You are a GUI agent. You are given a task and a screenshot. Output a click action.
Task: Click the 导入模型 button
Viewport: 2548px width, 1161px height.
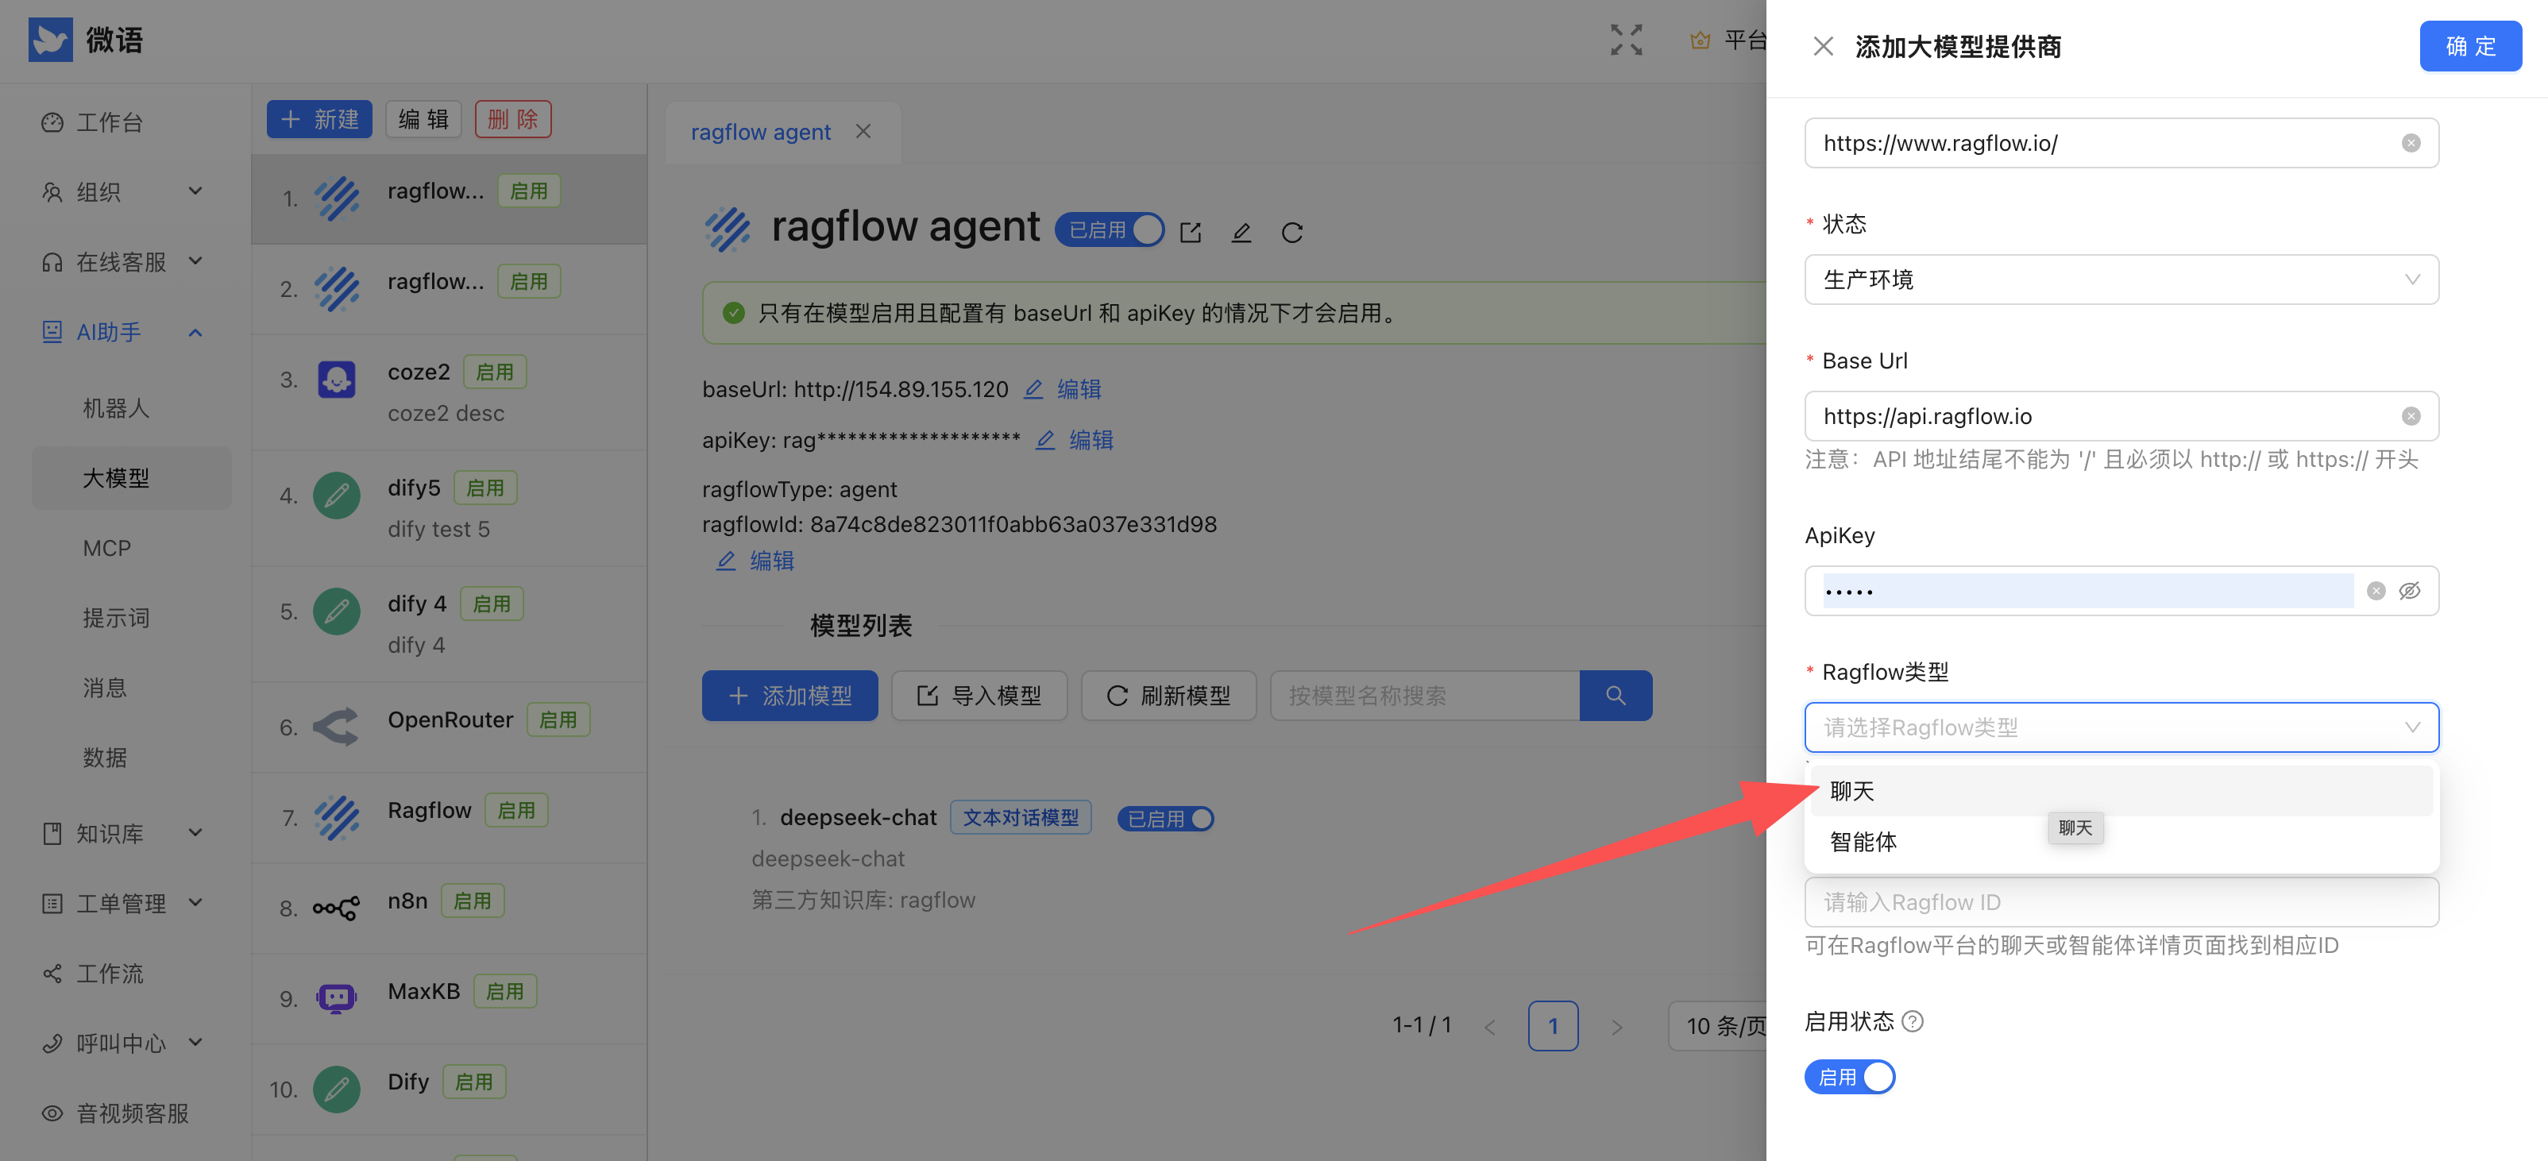click(979, 695)
